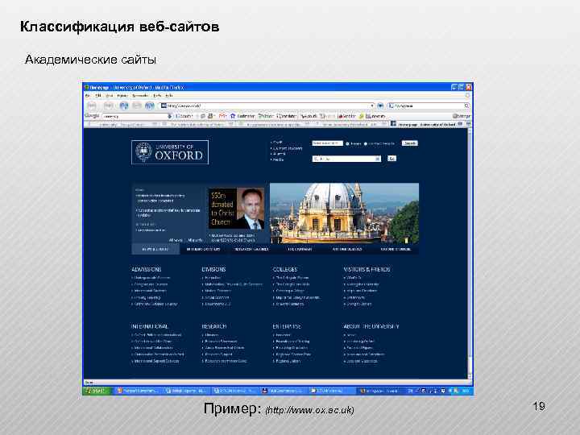
Task: Click the http://www.ox.ac.uk caption text
Action: pyautogui.click(x=309, y=410)
